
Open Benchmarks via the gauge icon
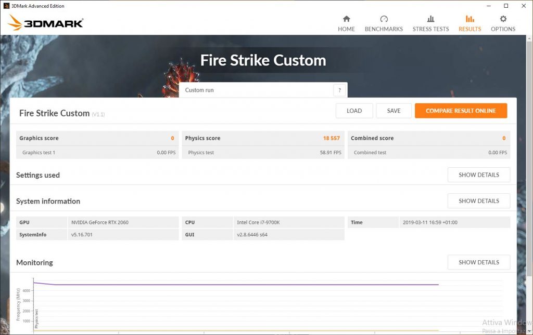point(384,19)
